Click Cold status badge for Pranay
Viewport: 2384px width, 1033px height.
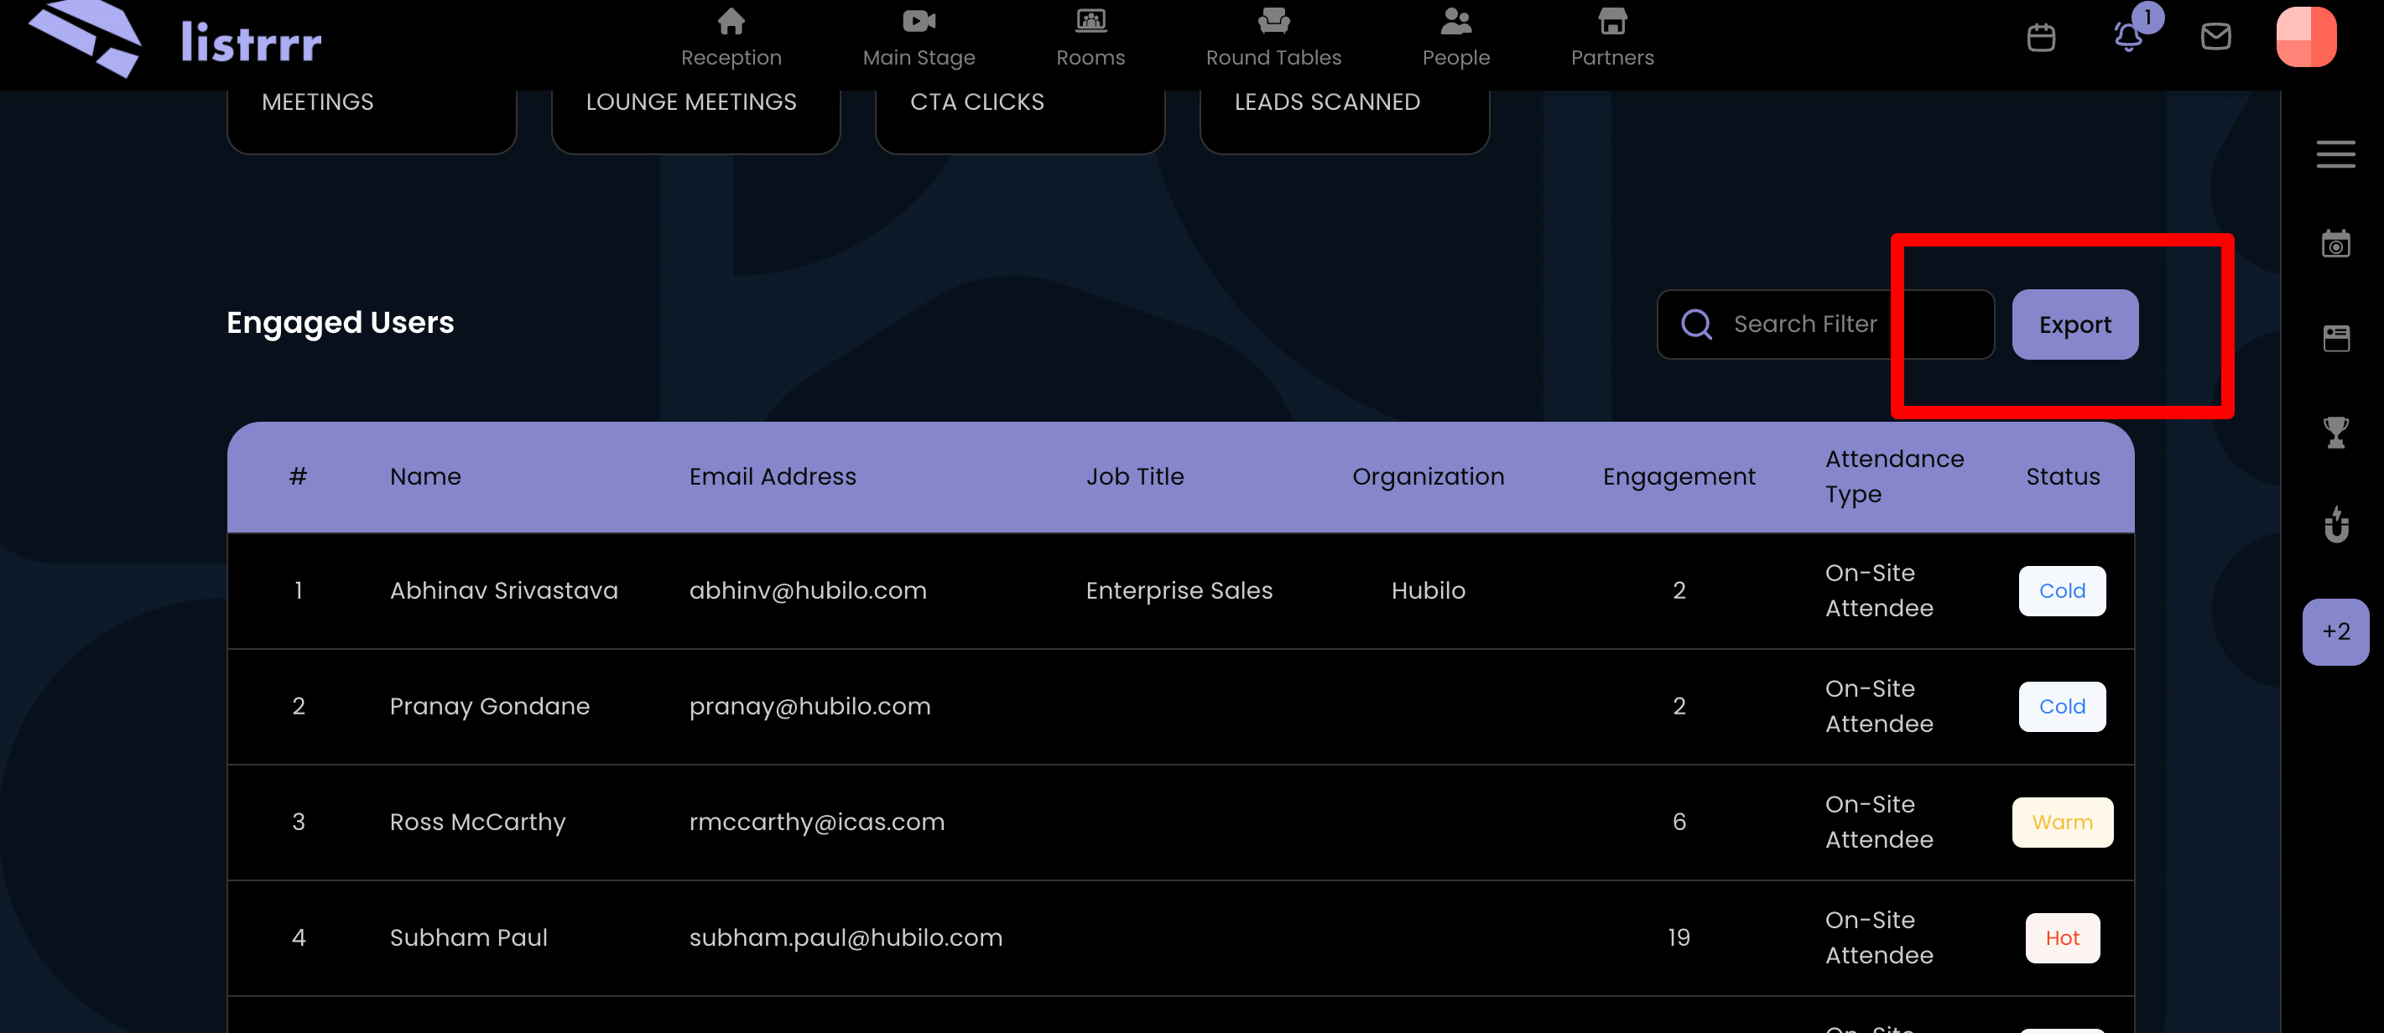(2062, 707)
